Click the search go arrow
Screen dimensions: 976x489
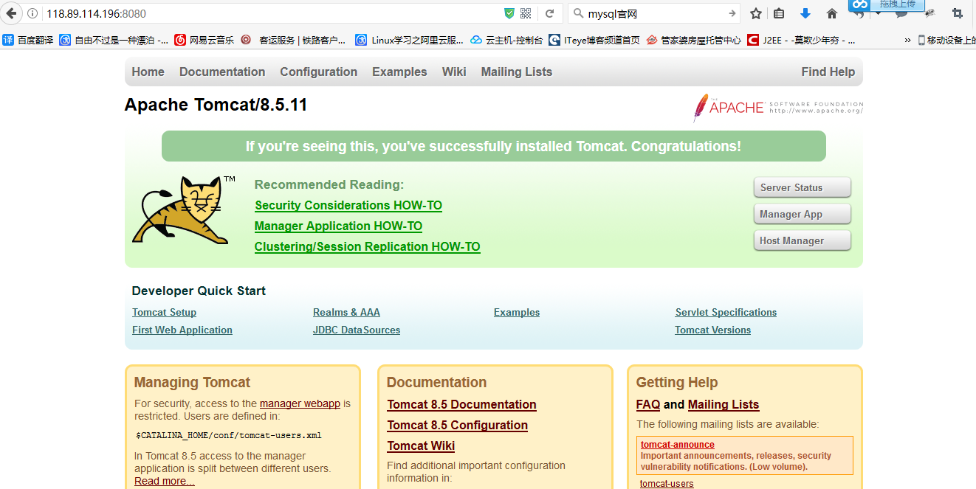(x=732, y=13)
